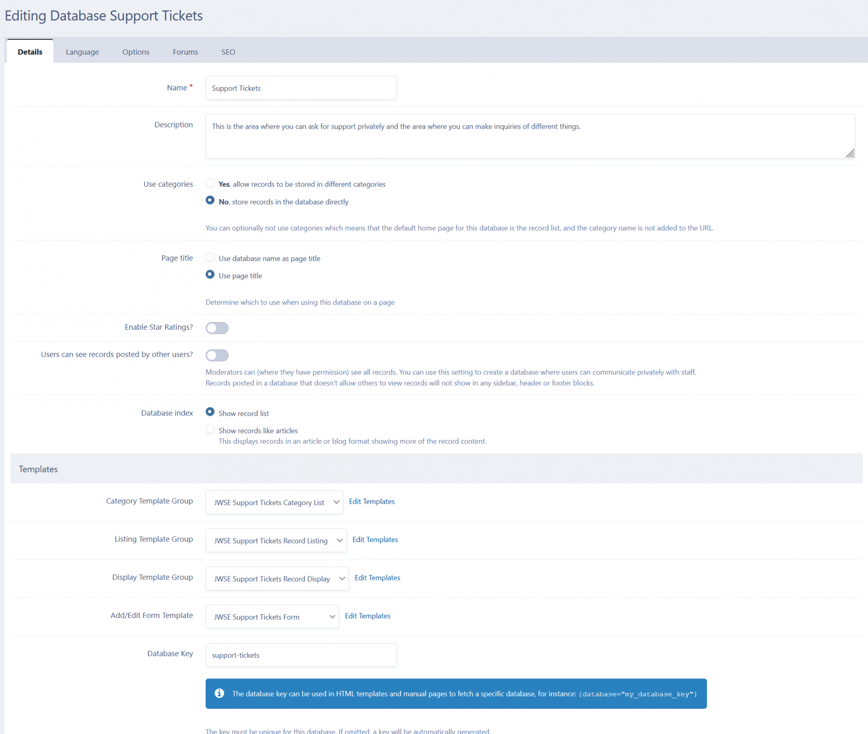The width and height of the screenshot is (868, 734).
Task: Click Edit Templates beside Listing Template Group
Action: click(x=375, y=539)
